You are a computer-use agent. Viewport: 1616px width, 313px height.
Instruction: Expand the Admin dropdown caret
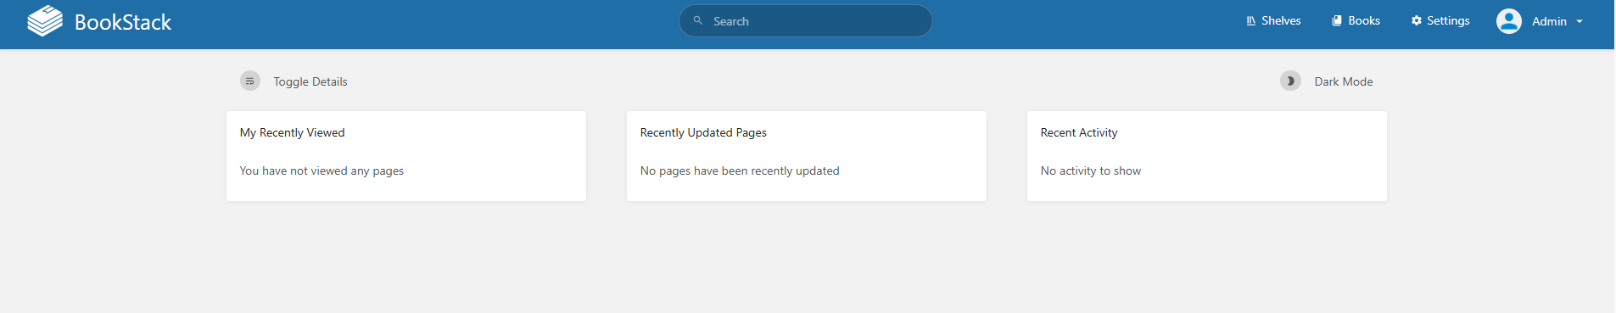[1580, 22]
